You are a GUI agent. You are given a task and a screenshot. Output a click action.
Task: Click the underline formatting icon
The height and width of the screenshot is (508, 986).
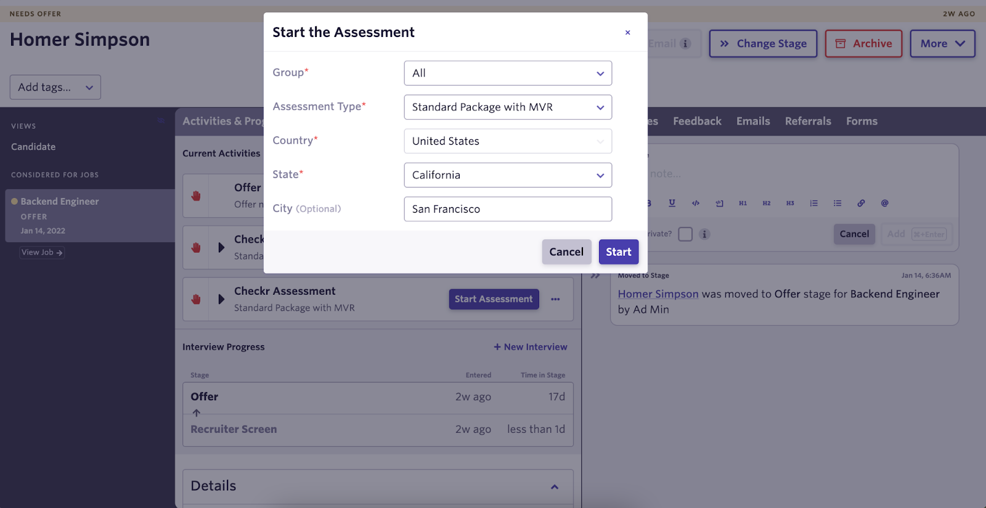(x=672, y=203)
